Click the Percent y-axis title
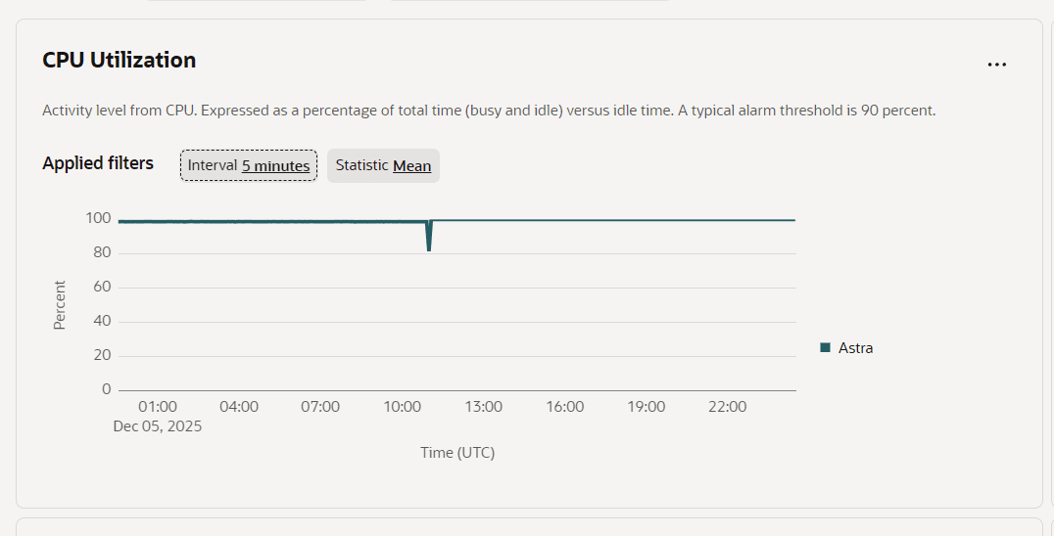Viewport: 1054px width, 536px height. pyautogui.click(x=60, y=304)
